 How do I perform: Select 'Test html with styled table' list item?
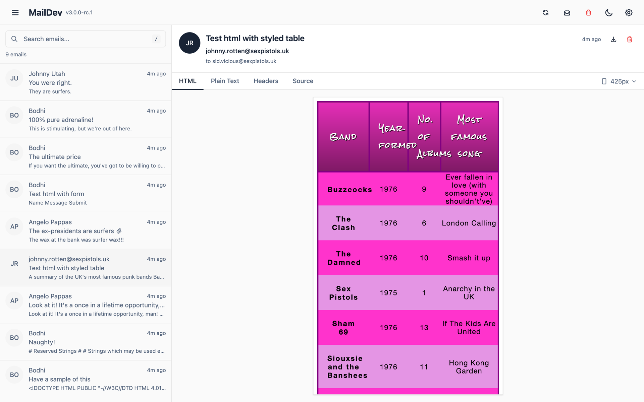pyautogui.click(x=86, y=268)
